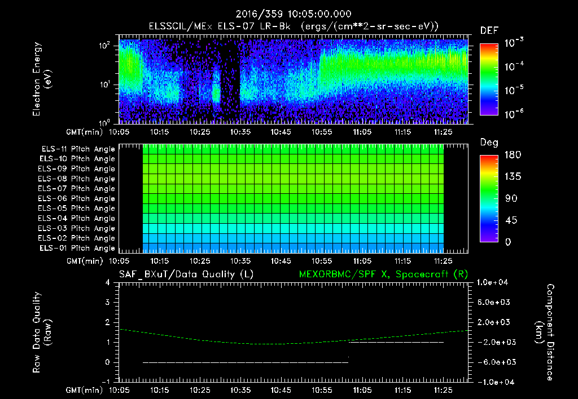Click the green MEXORBMC/SPF X, Spacecraft (R) label
The image size is (578, 399).
[383, 274]
